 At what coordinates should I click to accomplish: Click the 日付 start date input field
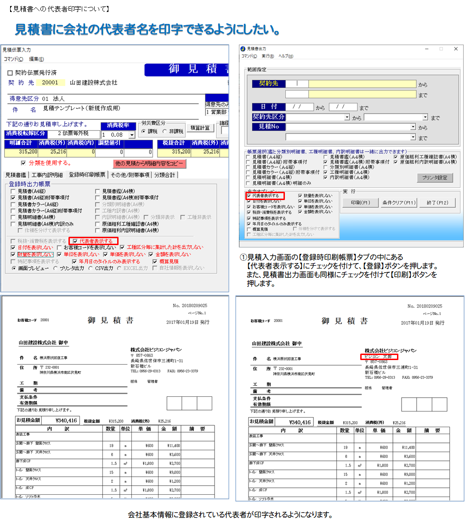(299, 107)
